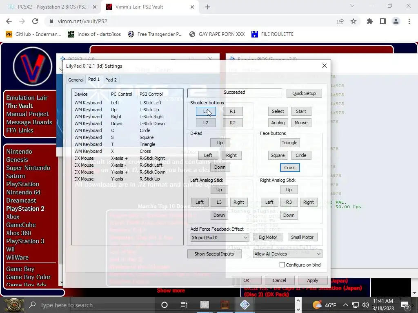This screenshot has width=418, height=313.
Task: Close the LilyPad Settings dialog
Action: [x=325, y=66]
